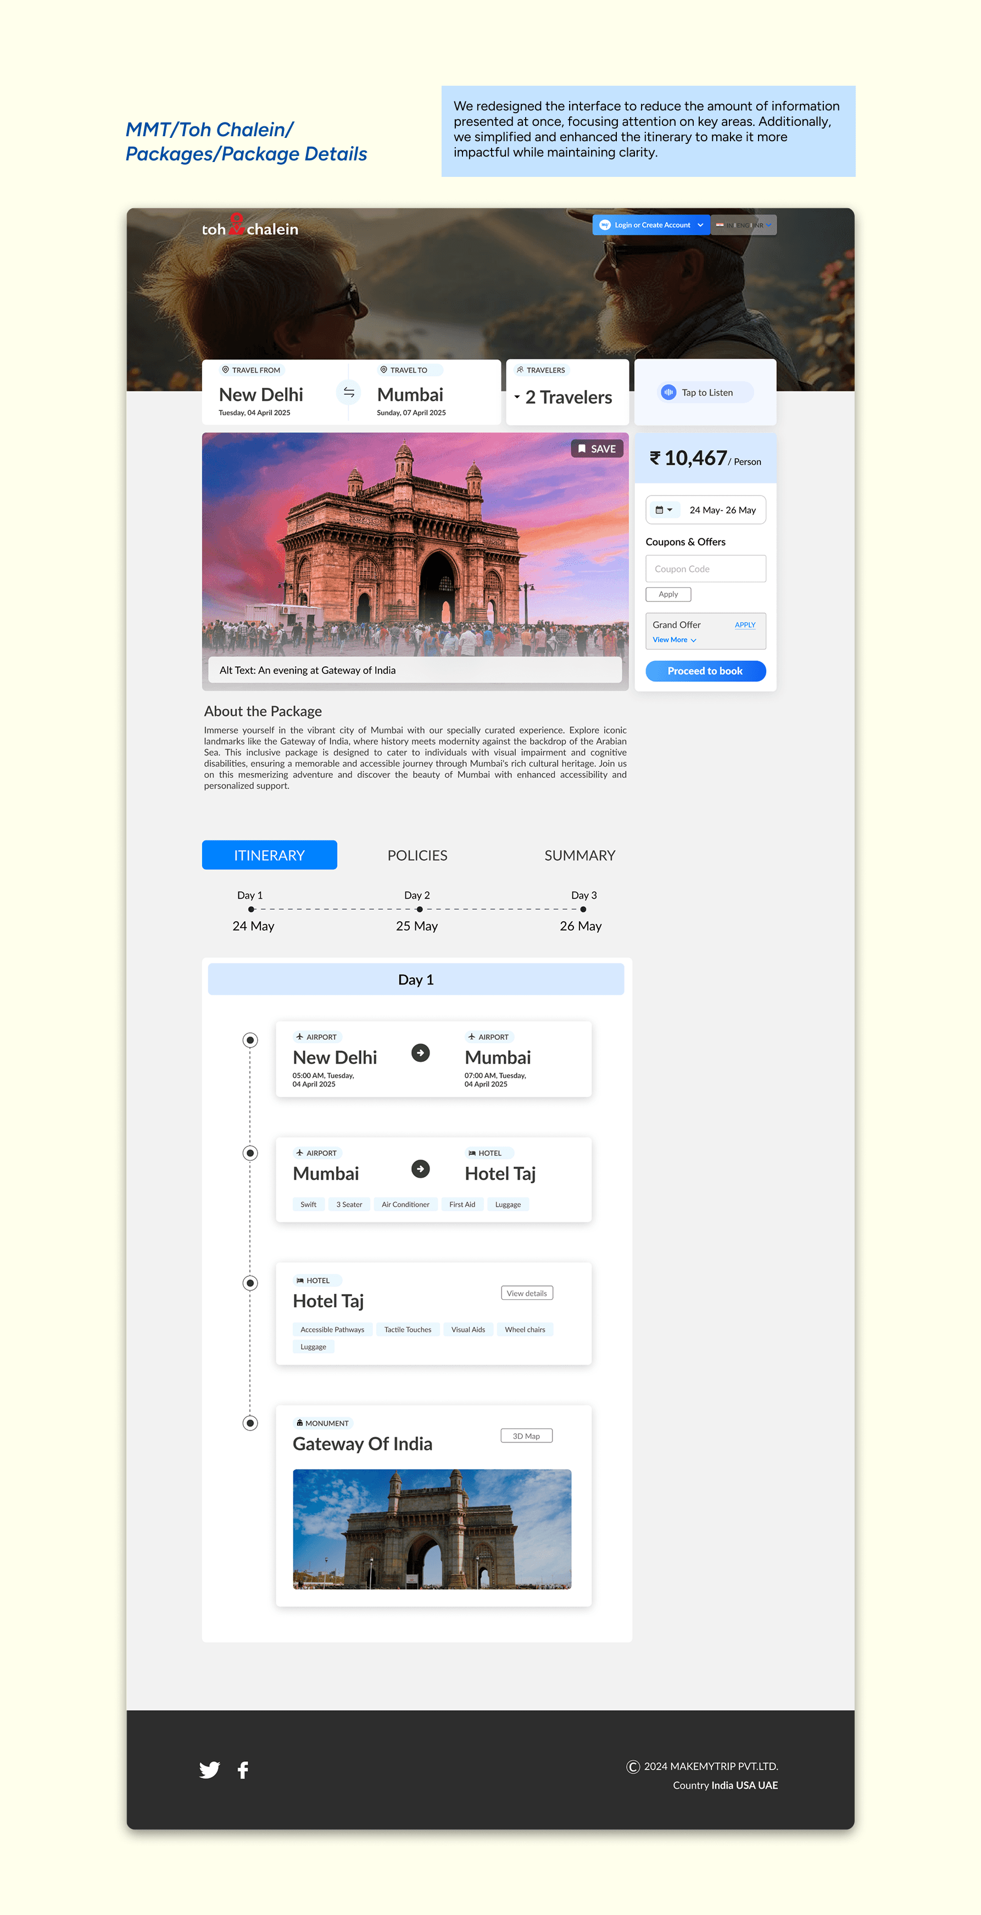
Task: Open the calendar date picker dropdown
Action: pyautogui.click(x=664, y=510)
